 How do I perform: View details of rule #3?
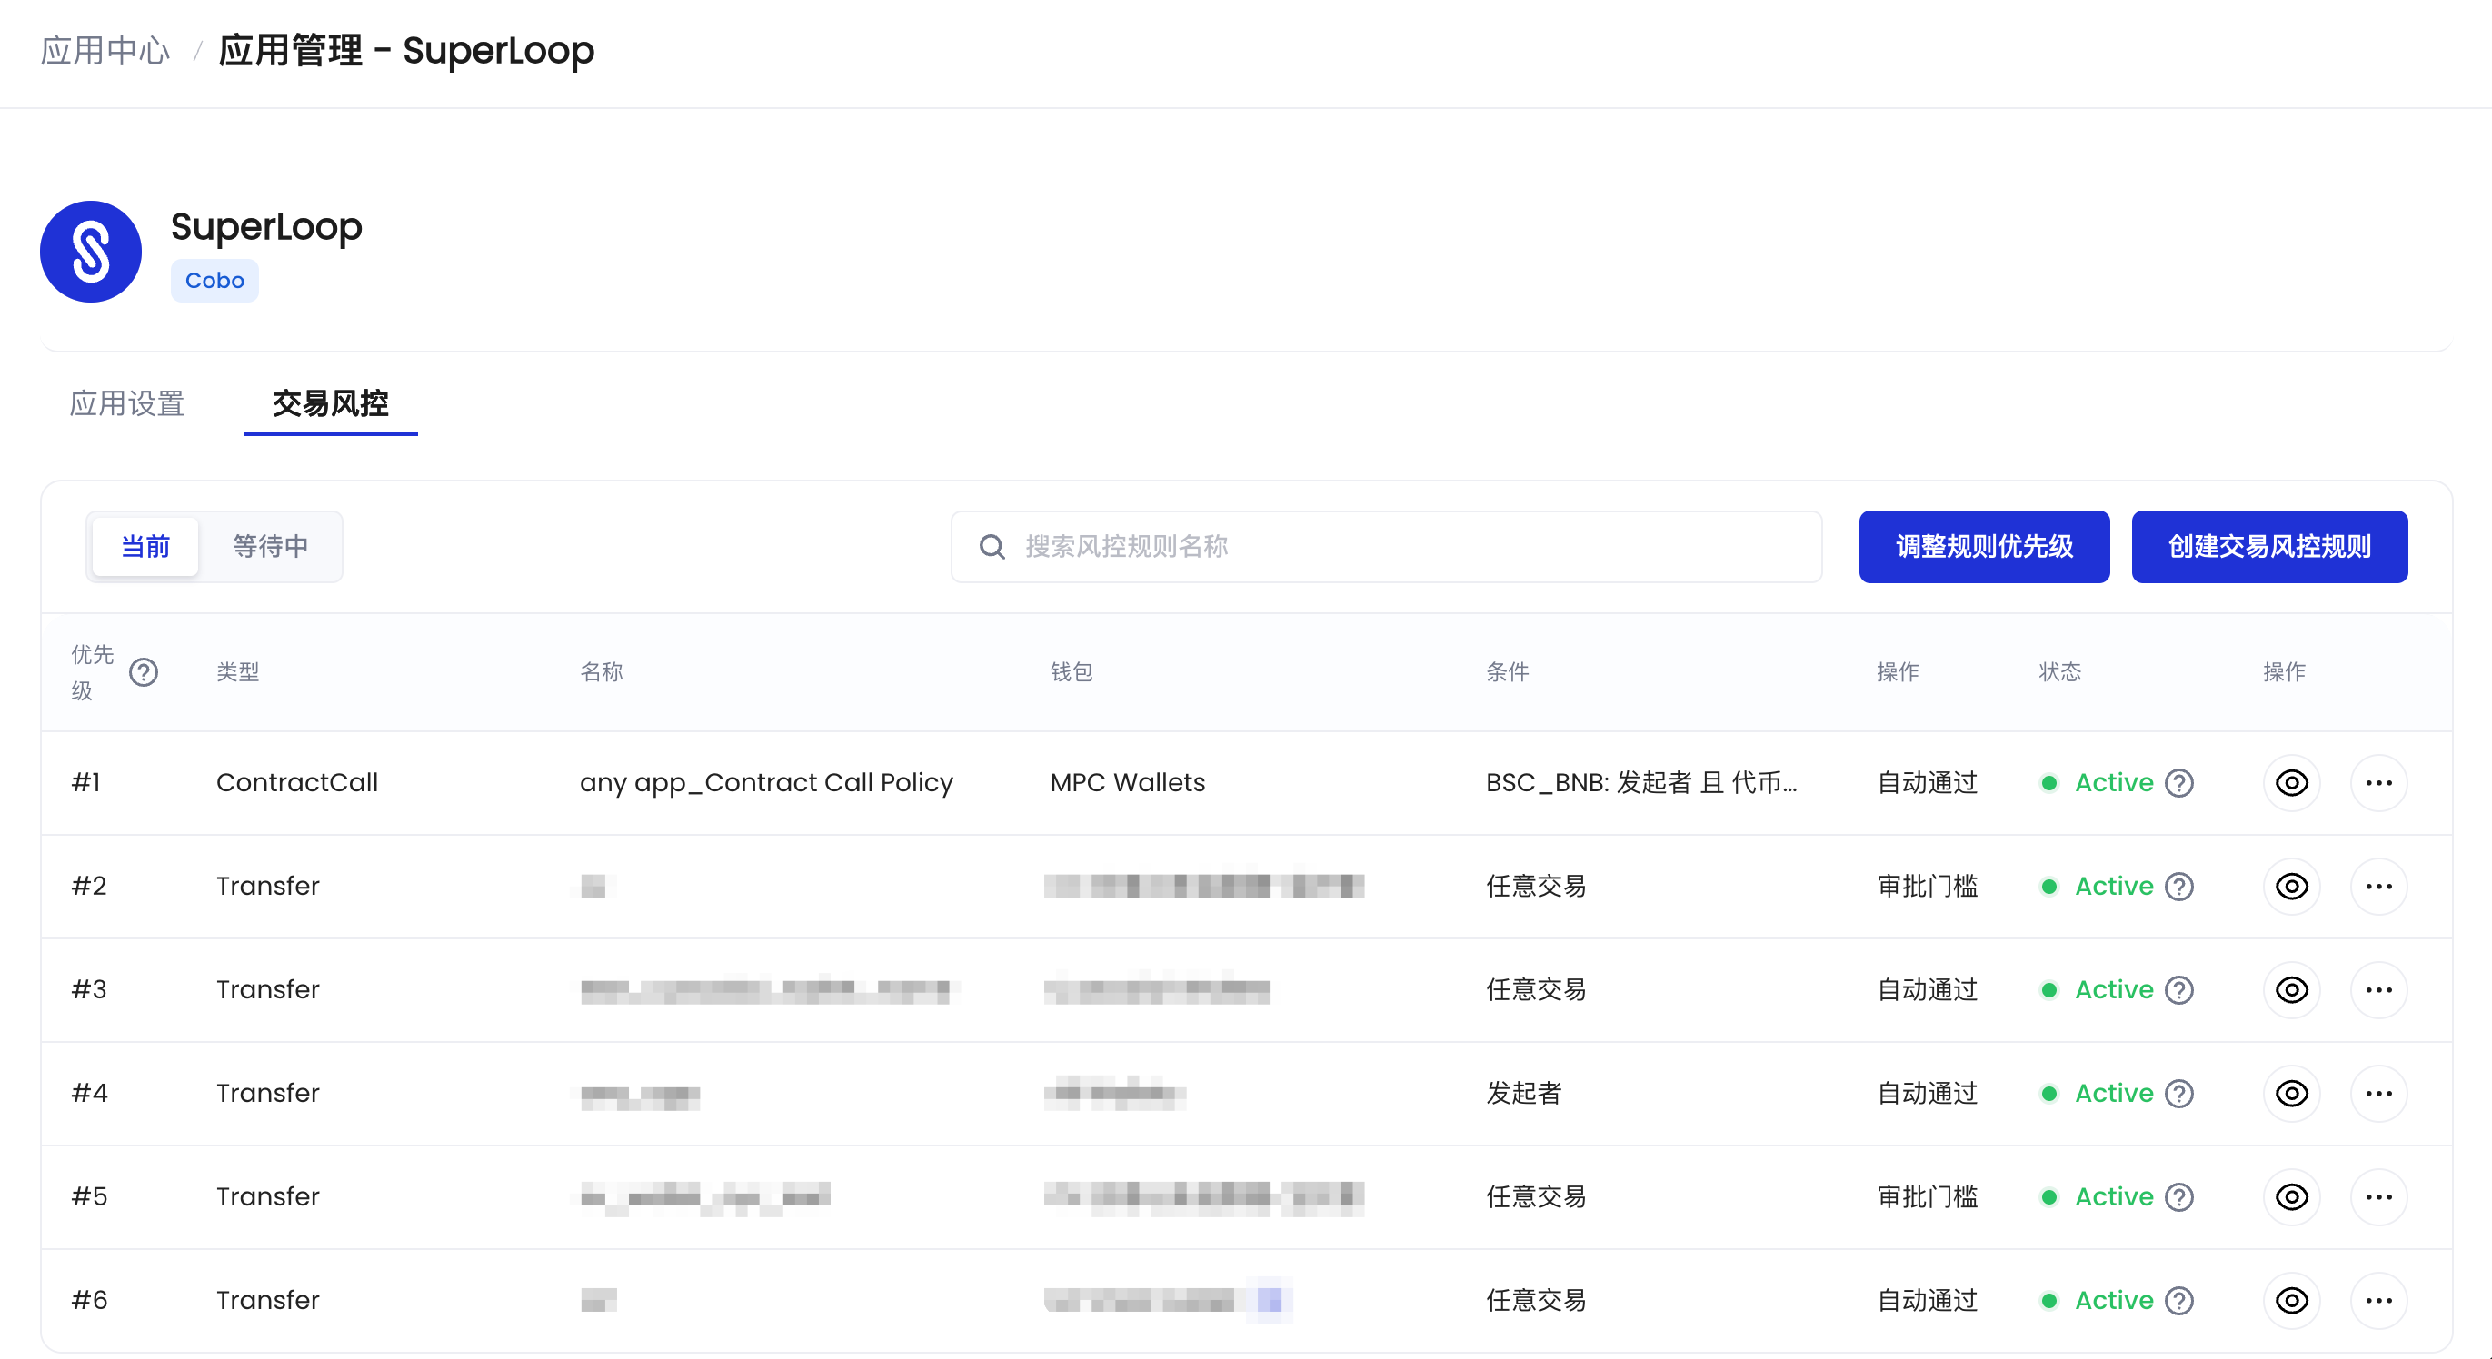point(2291,989)
